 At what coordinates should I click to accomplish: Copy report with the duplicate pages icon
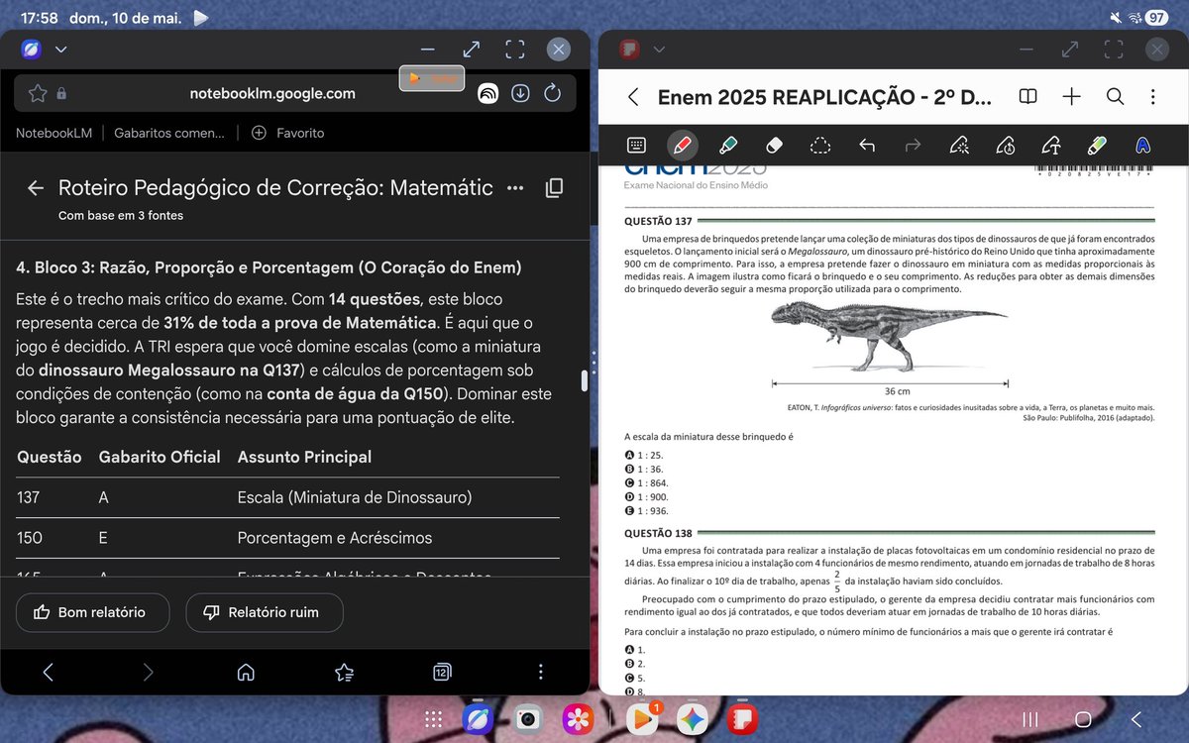point(555,188)
